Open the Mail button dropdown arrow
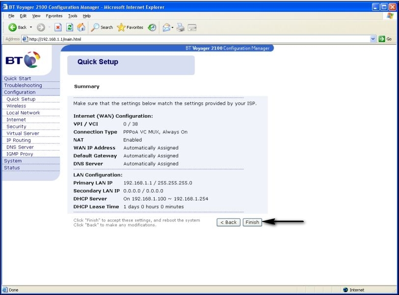 (173, 27)
